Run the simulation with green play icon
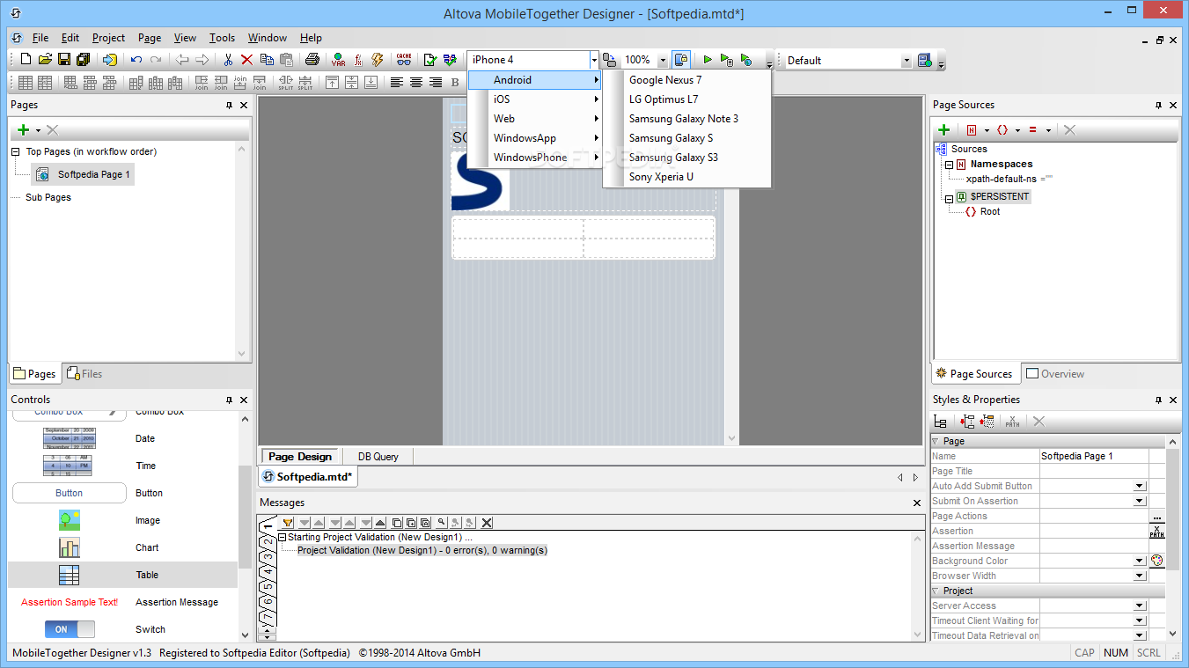This screenshot has height=668, width=1189. tap(707, 60)
